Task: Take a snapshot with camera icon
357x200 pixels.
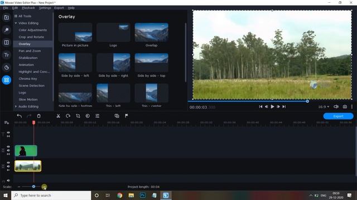Action: pyautogui.click(x=345, y=107)
